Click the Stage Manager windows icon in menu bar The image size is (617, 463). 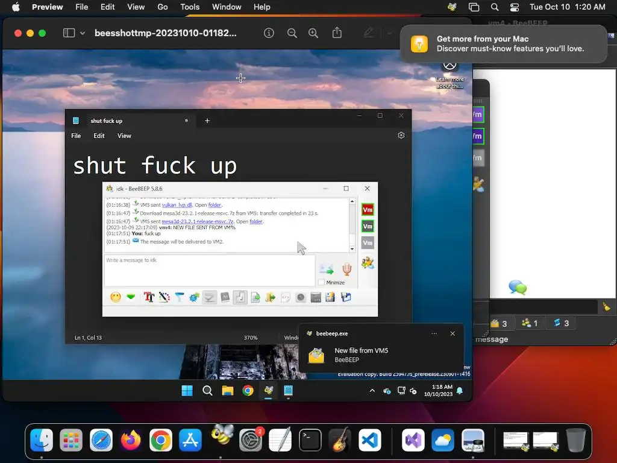tap(474, 7)
